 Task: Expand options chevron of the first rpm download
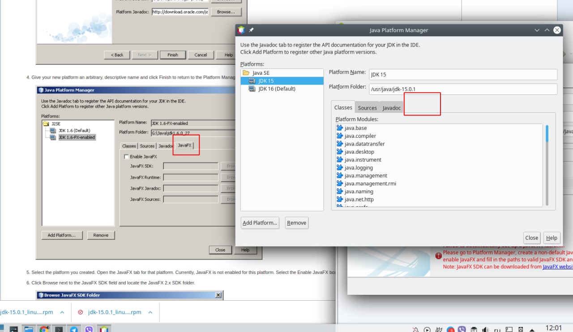62,312
